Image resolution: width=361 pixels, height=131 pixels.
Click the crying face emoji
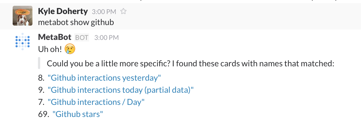point(70,49)
